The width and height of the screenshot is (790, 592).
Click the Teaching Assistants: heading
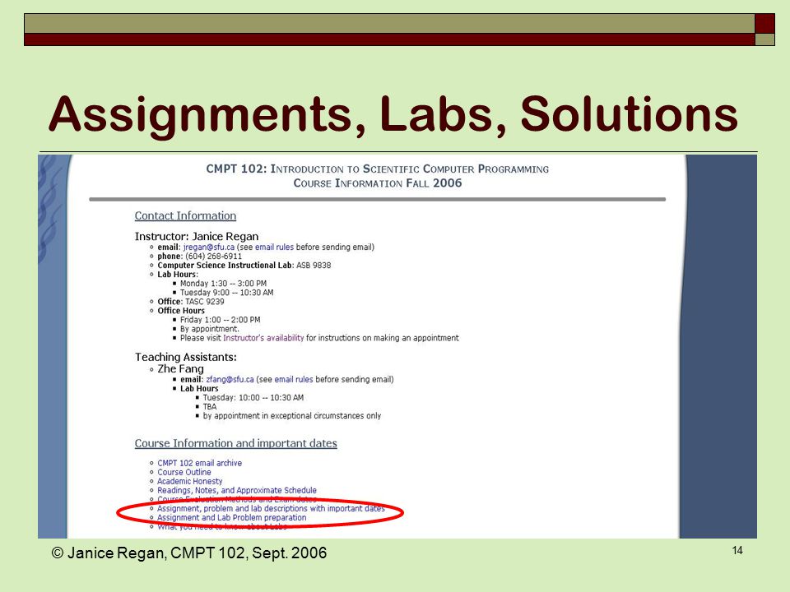point(185,357)
